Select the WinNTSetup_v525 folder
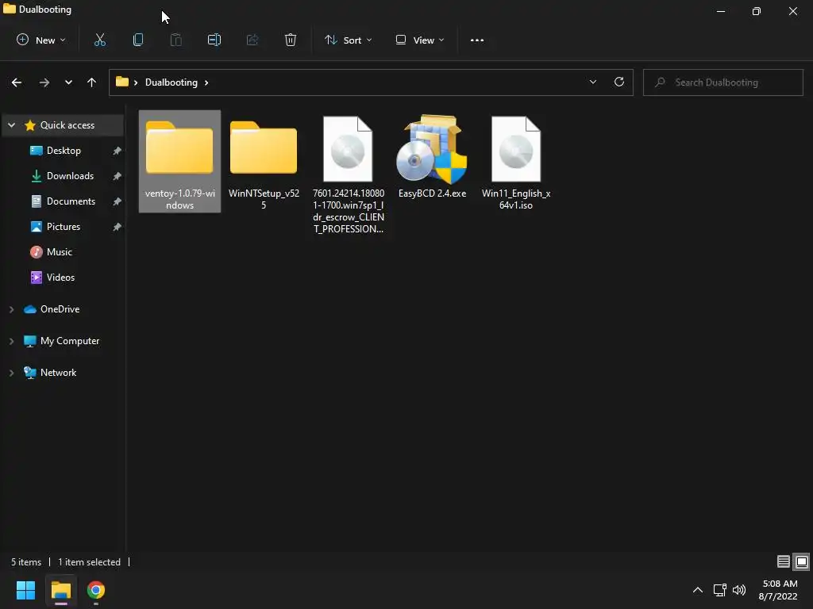Image resolution: width=813 pixels, height=609 pixels. [x=264, y=161]
